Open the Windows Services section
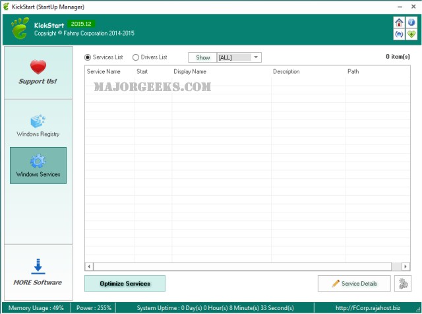The width and height of the screenshot is (422, 314). [38, 166]
